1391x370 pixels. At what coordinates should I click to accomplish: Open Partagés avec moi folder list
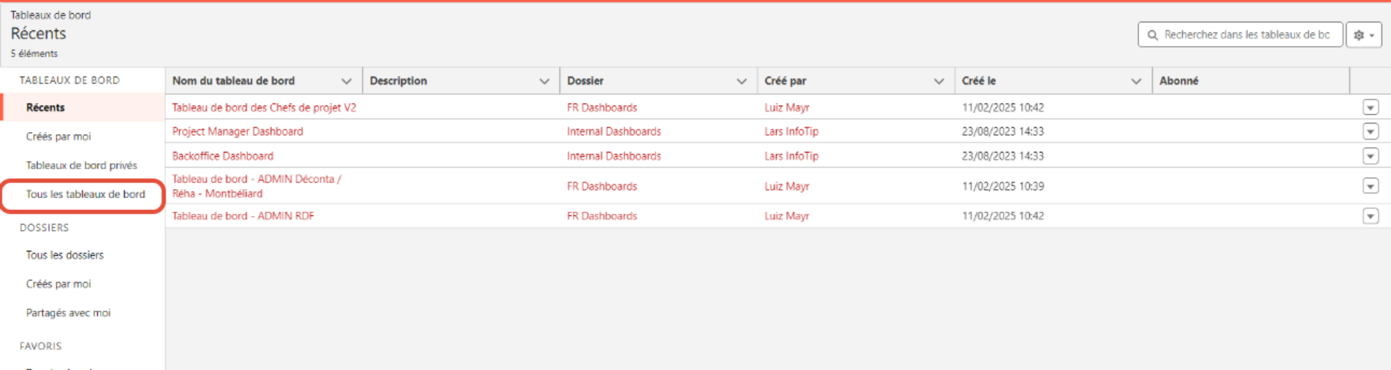click(68, 313)
